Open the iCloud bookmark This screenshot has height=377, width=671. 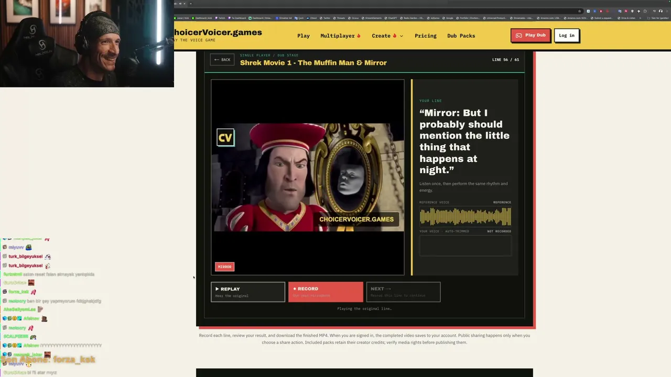[312, 18]
